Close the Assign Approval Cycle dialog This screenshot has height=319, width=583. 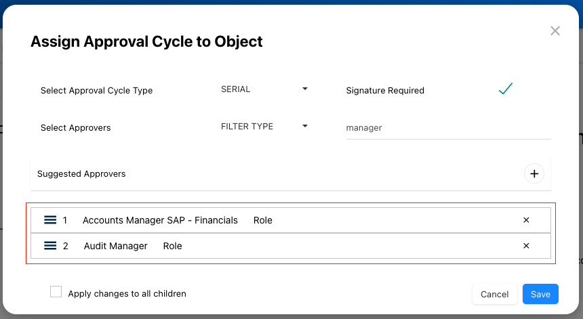pos(555,31)
